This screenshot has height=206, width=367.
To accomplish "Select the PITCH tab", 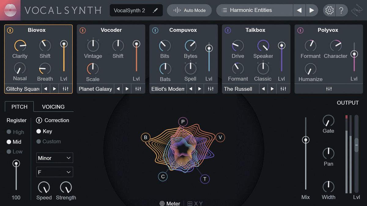I will 19,107.
